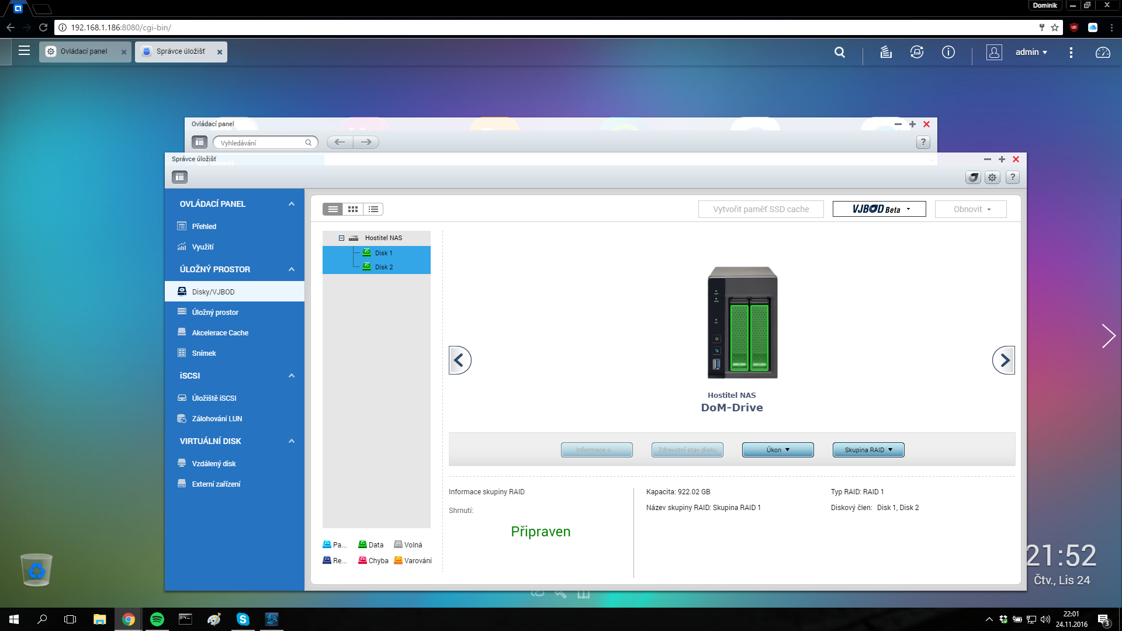Image resolution: width=1122 pixels, height=631 pixels.
Task: Open the QTS main menu hamburger icon
Action: pos(24,51)
